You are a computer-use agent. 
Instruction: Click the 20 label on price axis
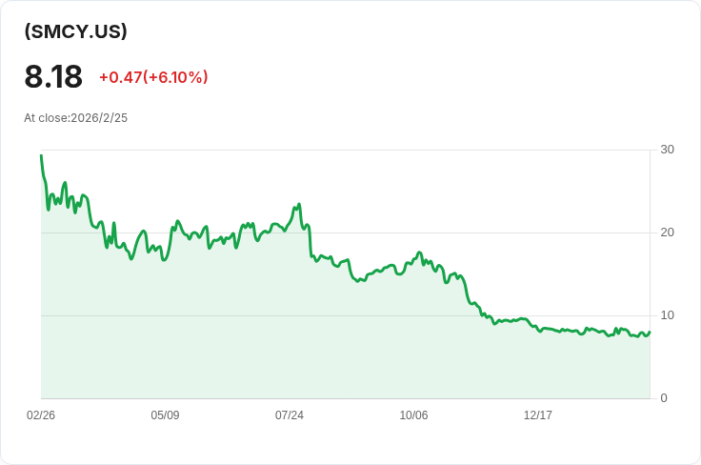(x=667, y=232)
